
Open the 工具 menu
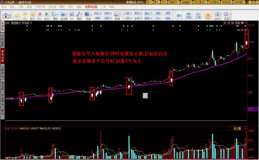(x=103, y=7)
